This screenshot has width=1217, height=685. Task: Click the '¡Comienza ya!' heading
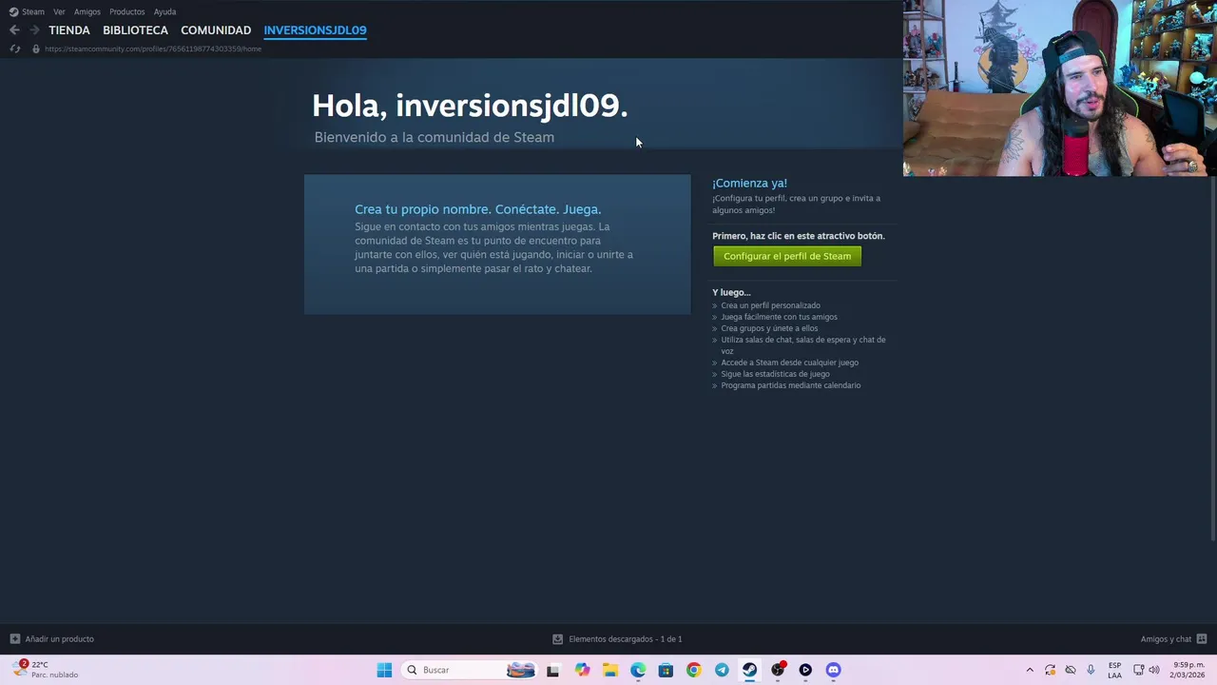point(749,183)
